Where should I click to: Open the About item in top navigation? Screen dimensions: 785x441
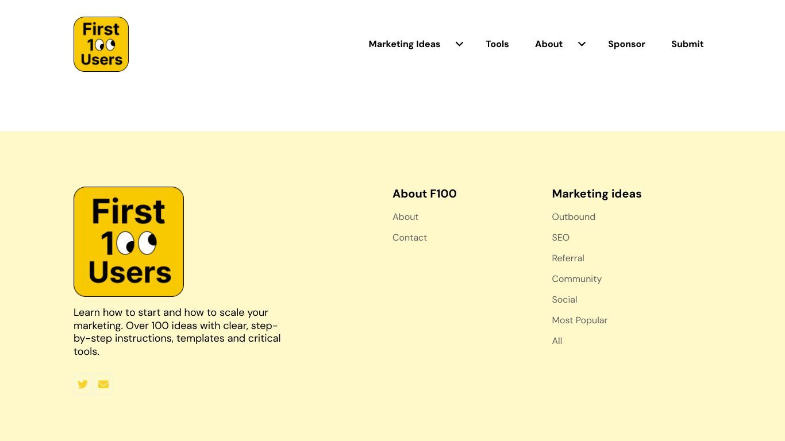click(549, 44)
